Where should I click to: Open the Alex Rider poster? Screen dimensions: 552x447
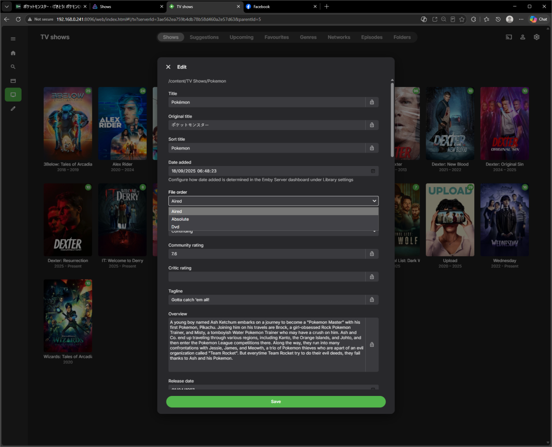(x=122, y=123)
